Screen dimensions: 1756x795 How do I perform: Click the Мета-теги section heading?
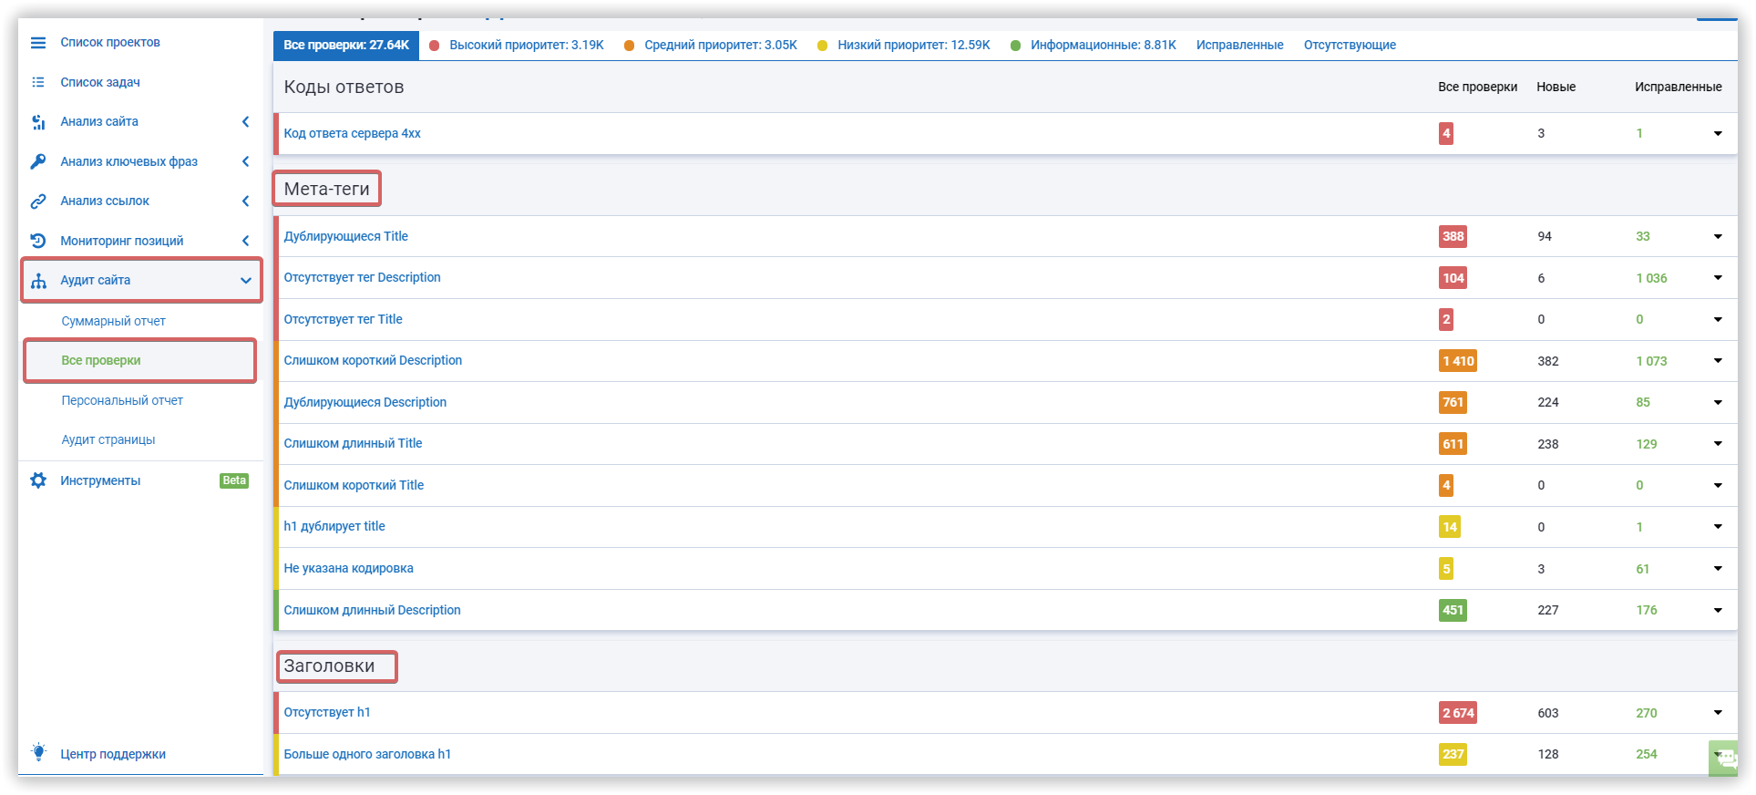click(x=327, y=190)
